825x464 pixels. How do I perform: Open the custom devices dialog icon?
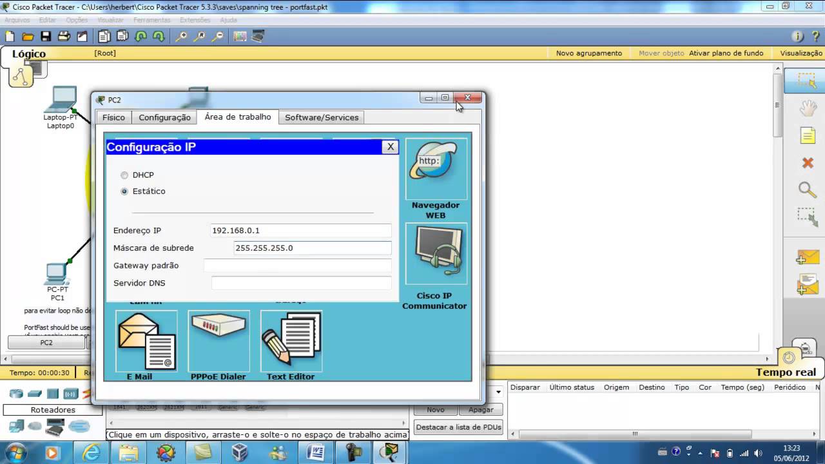point(258,37)
